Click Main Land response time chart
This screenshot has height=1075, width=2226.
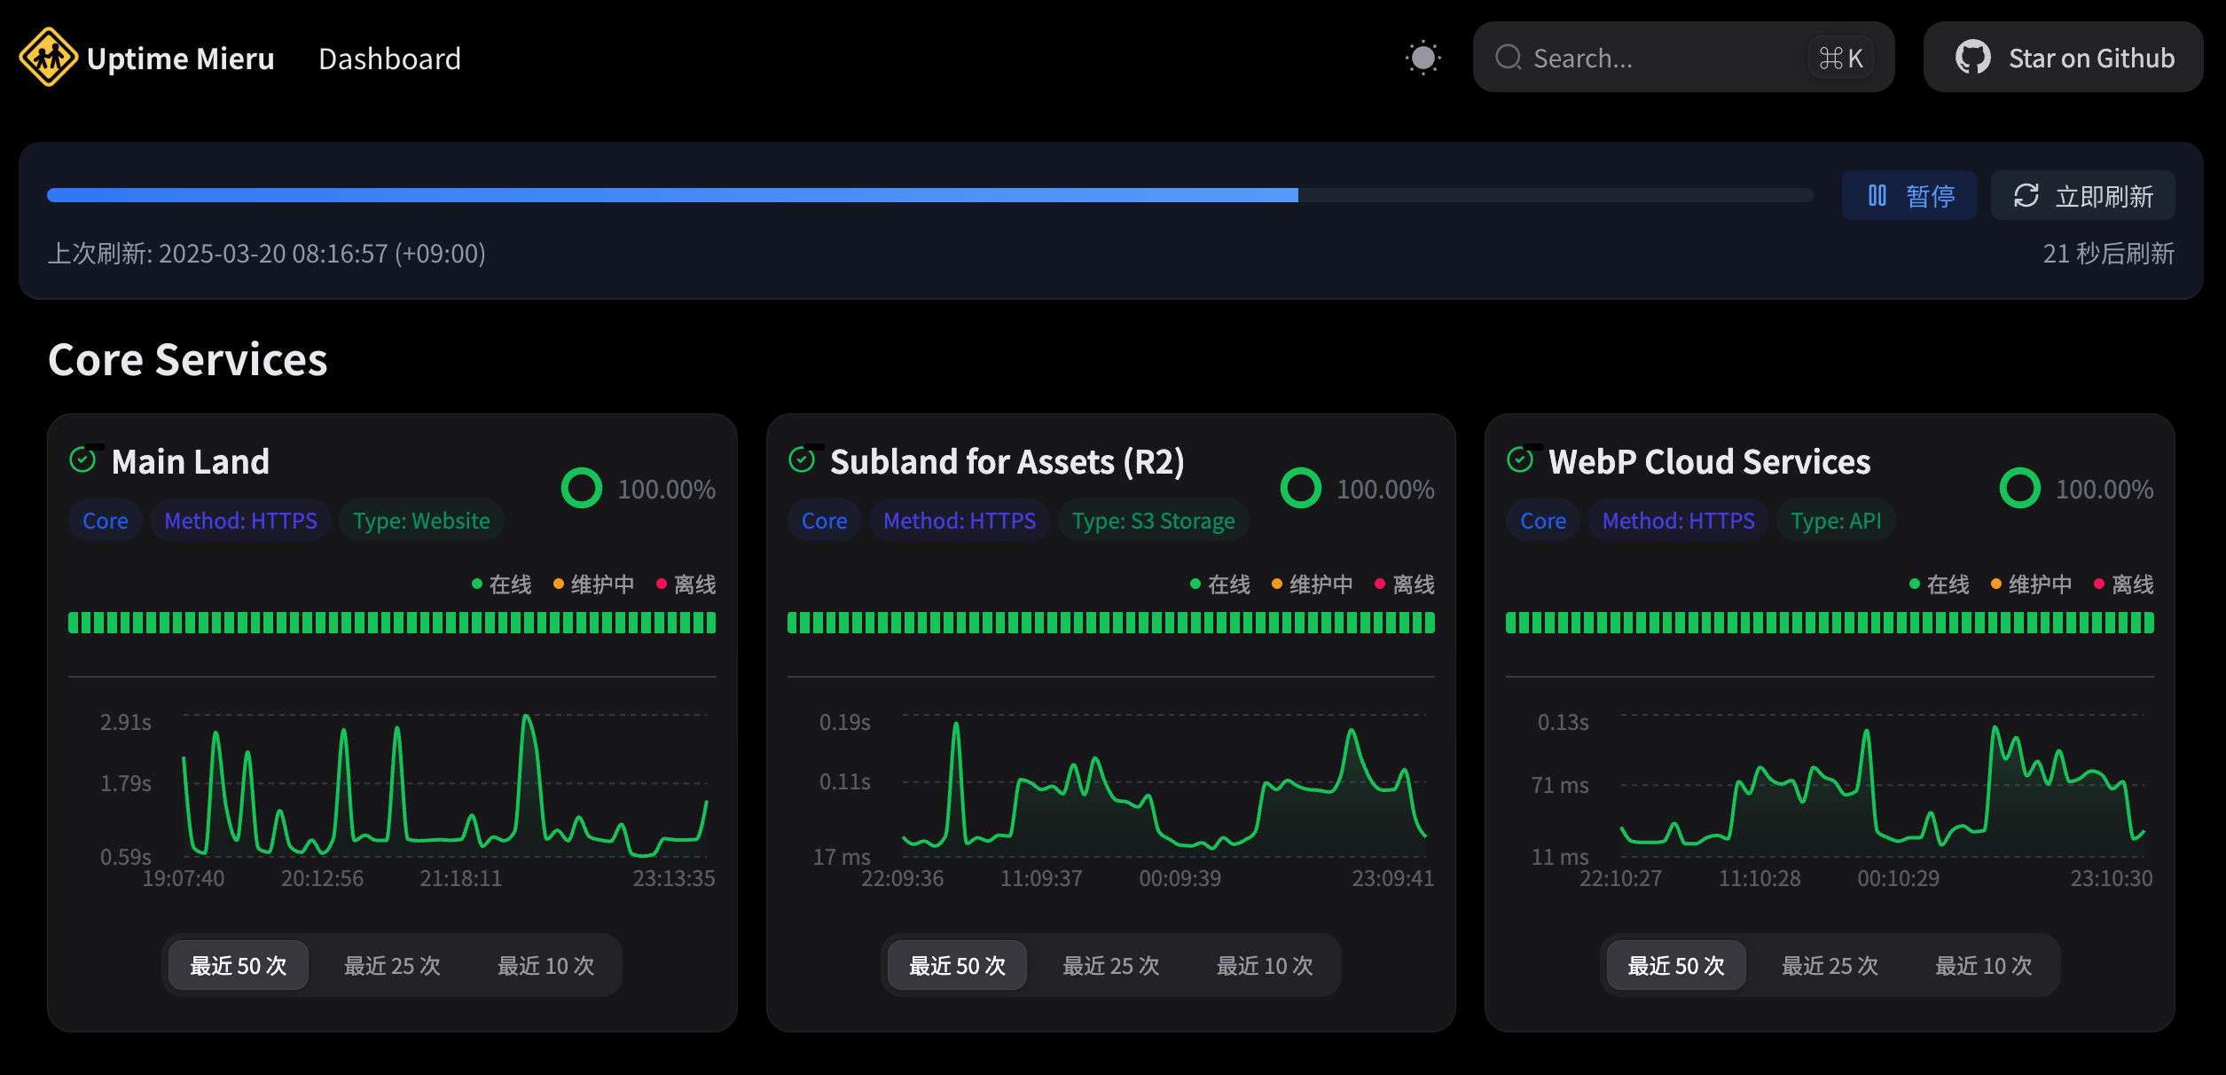click(x=443, y=785)
